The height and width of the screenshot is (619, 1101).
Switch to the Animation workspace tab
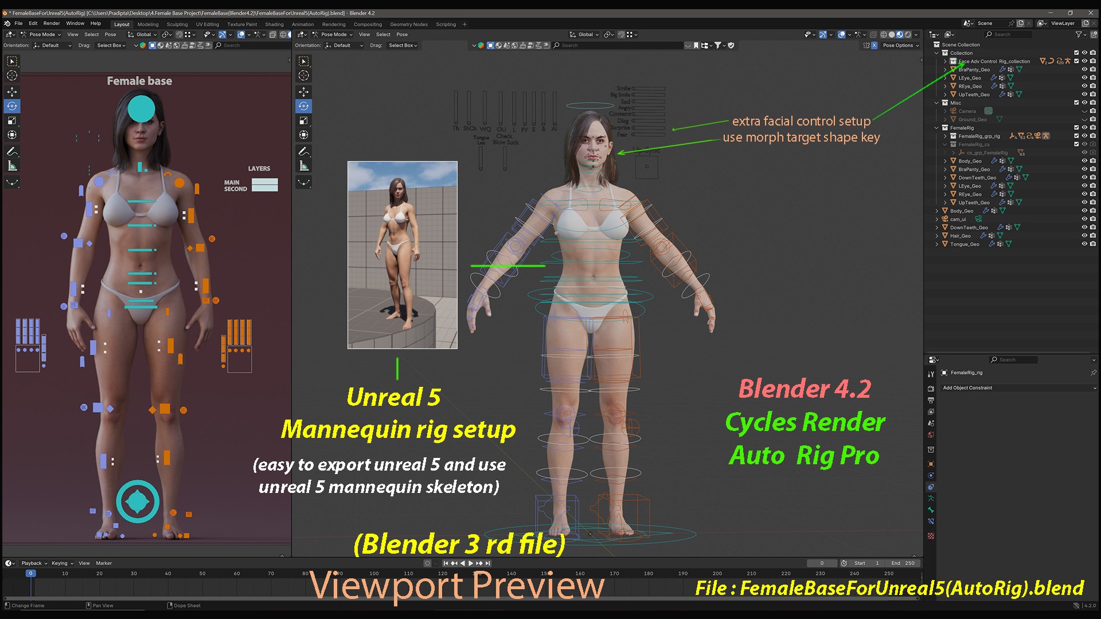(303, 24)
